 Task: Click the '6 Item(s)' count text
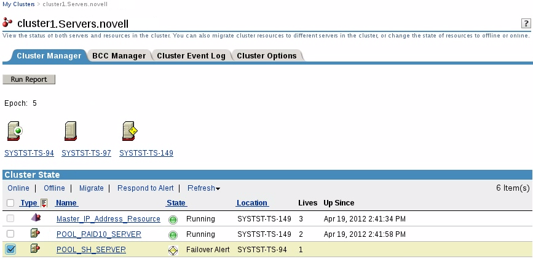pos(513,188)
